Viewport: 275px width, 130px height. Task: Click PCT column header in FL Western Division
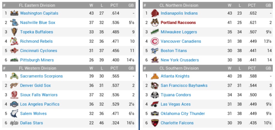point(114,68)
